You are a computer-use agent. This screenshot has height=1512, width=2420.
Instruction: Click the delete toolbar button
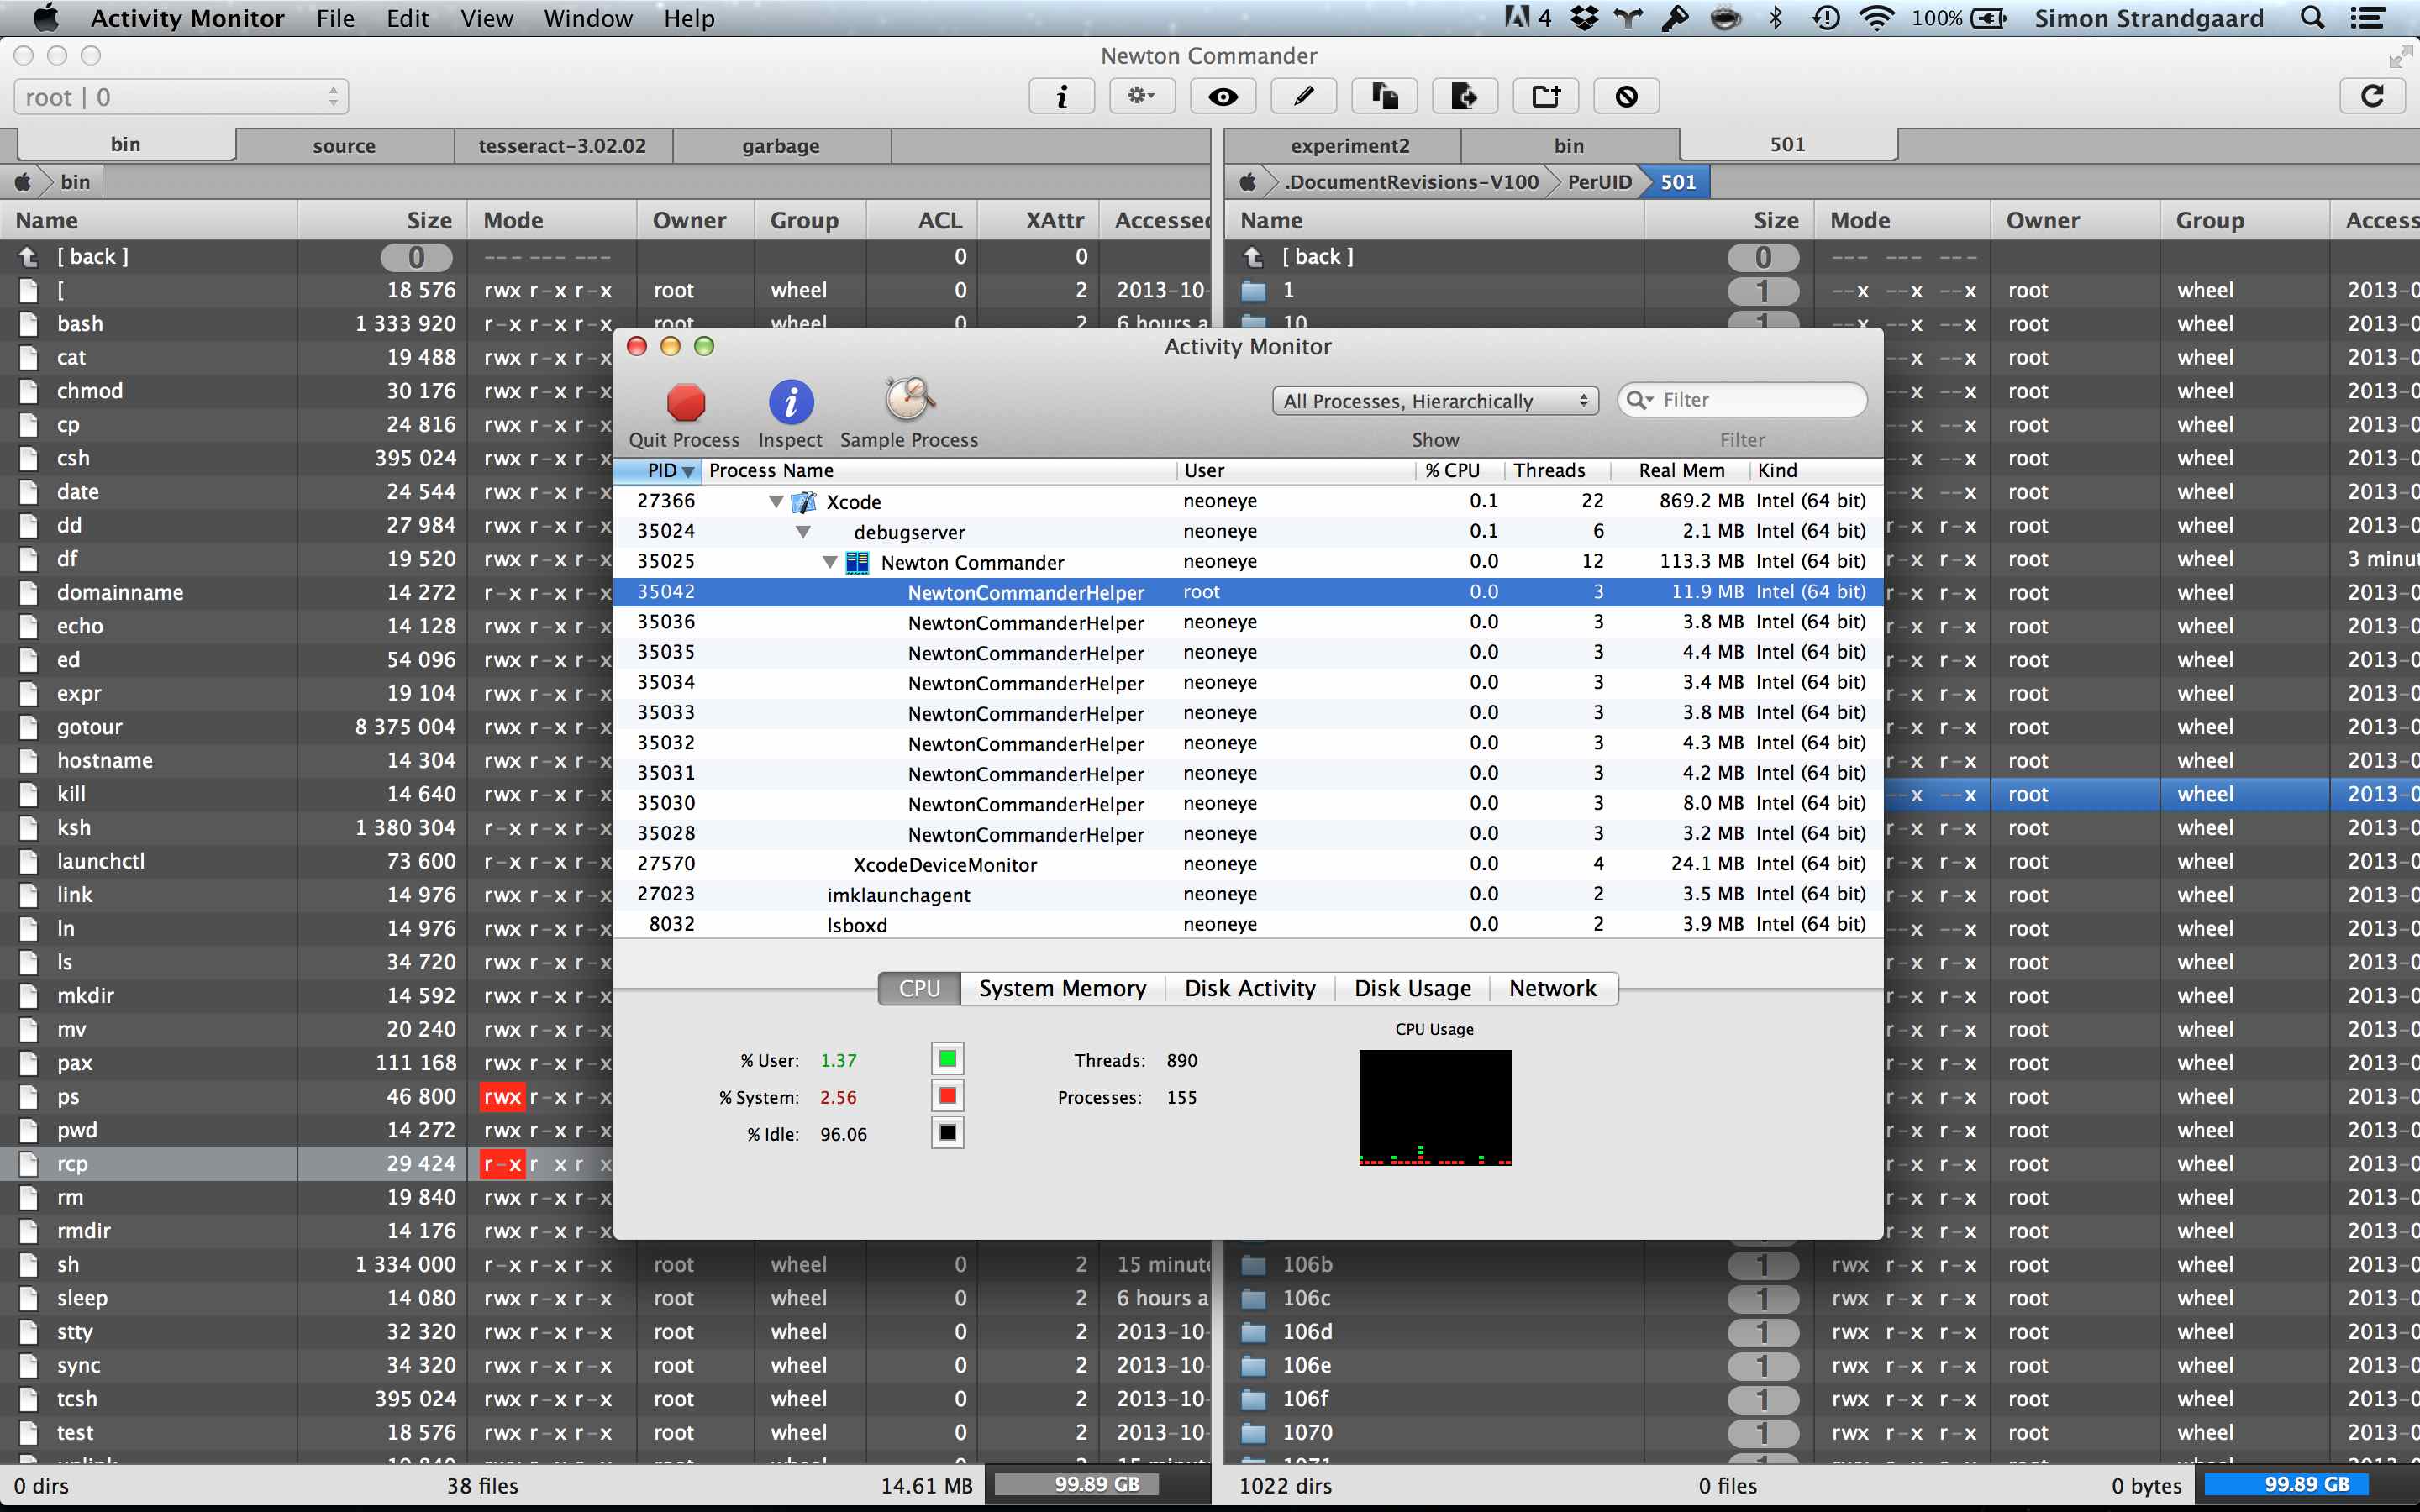click(1626, 97)
